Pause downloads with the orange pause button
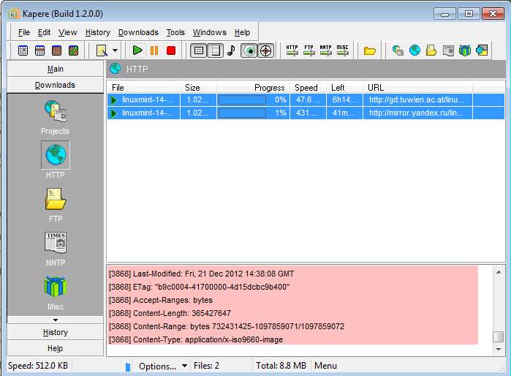Viewport: 511px width, 376px height. coord(154,50)
